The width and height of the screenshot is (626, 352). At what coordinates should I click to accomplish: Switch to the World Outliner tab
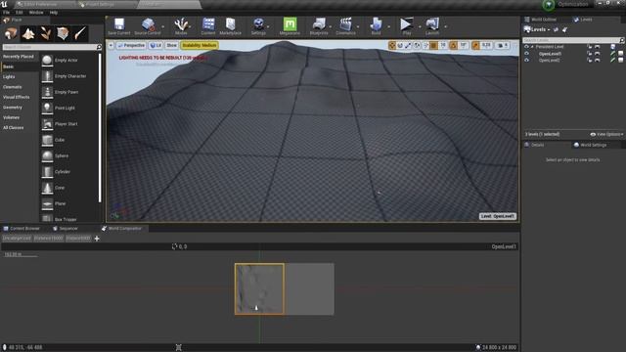[540, 20]
